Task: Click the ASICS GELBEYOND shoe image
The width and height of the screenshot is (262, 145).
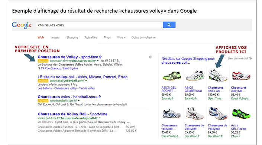Action: point(195,76)
